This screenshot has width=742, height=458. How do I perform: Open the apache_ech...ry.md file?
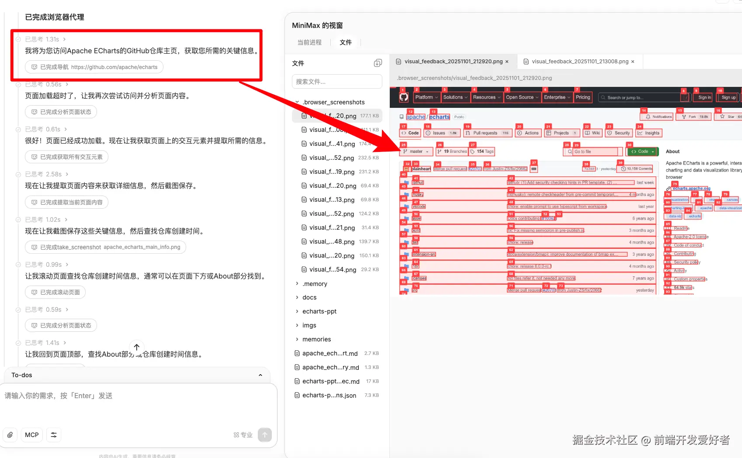pyautogui.click(x=337, y=367)
